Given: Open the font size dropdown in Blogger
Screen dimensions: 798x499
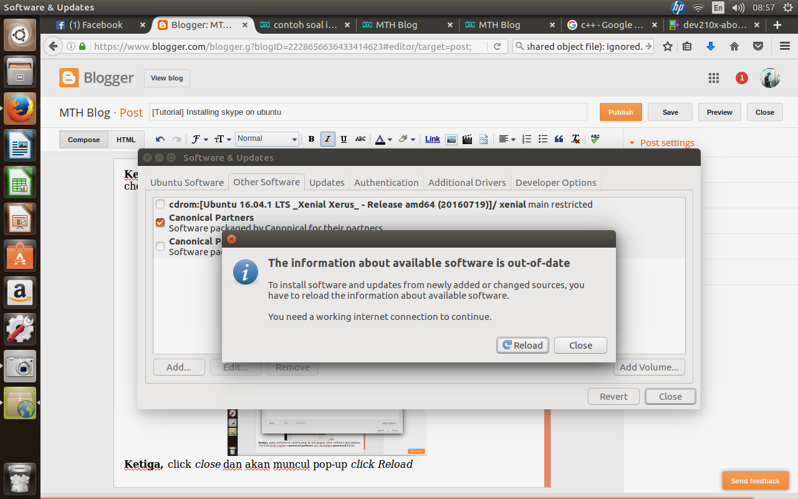Looking at the screenshot, I should 223,139.
